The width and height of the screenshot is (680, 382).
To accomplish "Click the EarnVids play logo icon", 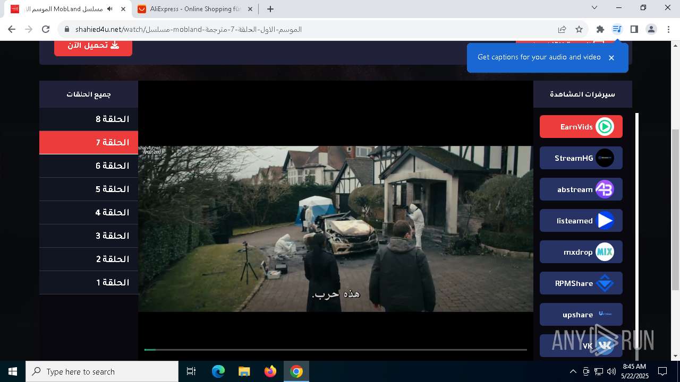I will point(605,127).
